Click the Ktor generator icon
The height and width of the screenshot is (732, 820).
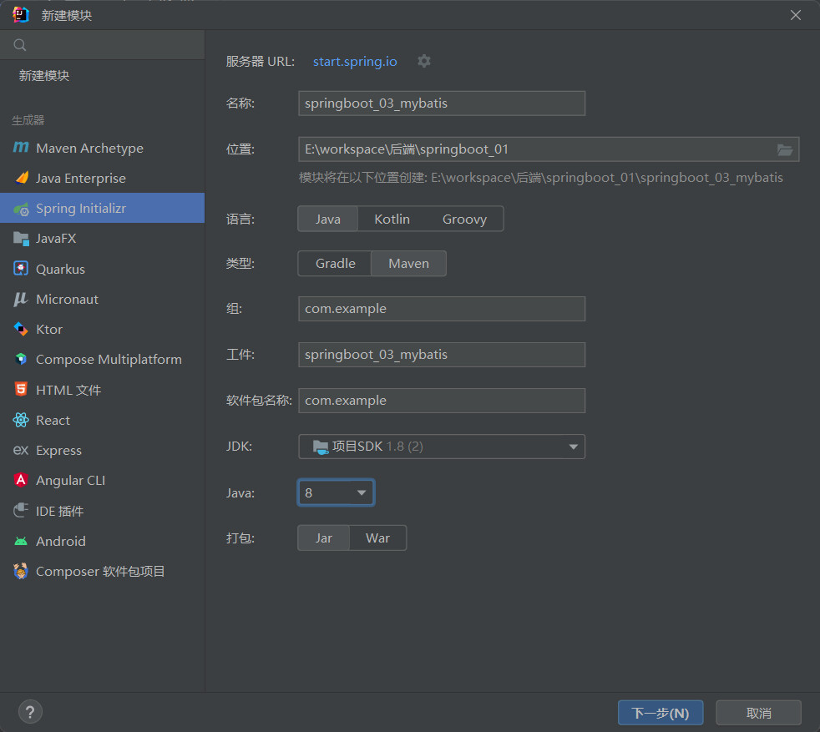21,330
